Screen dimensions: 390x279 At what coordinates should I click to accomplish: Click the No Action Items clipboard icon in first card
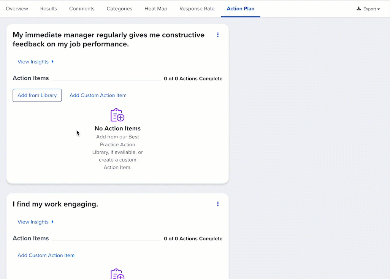(117, 115)
